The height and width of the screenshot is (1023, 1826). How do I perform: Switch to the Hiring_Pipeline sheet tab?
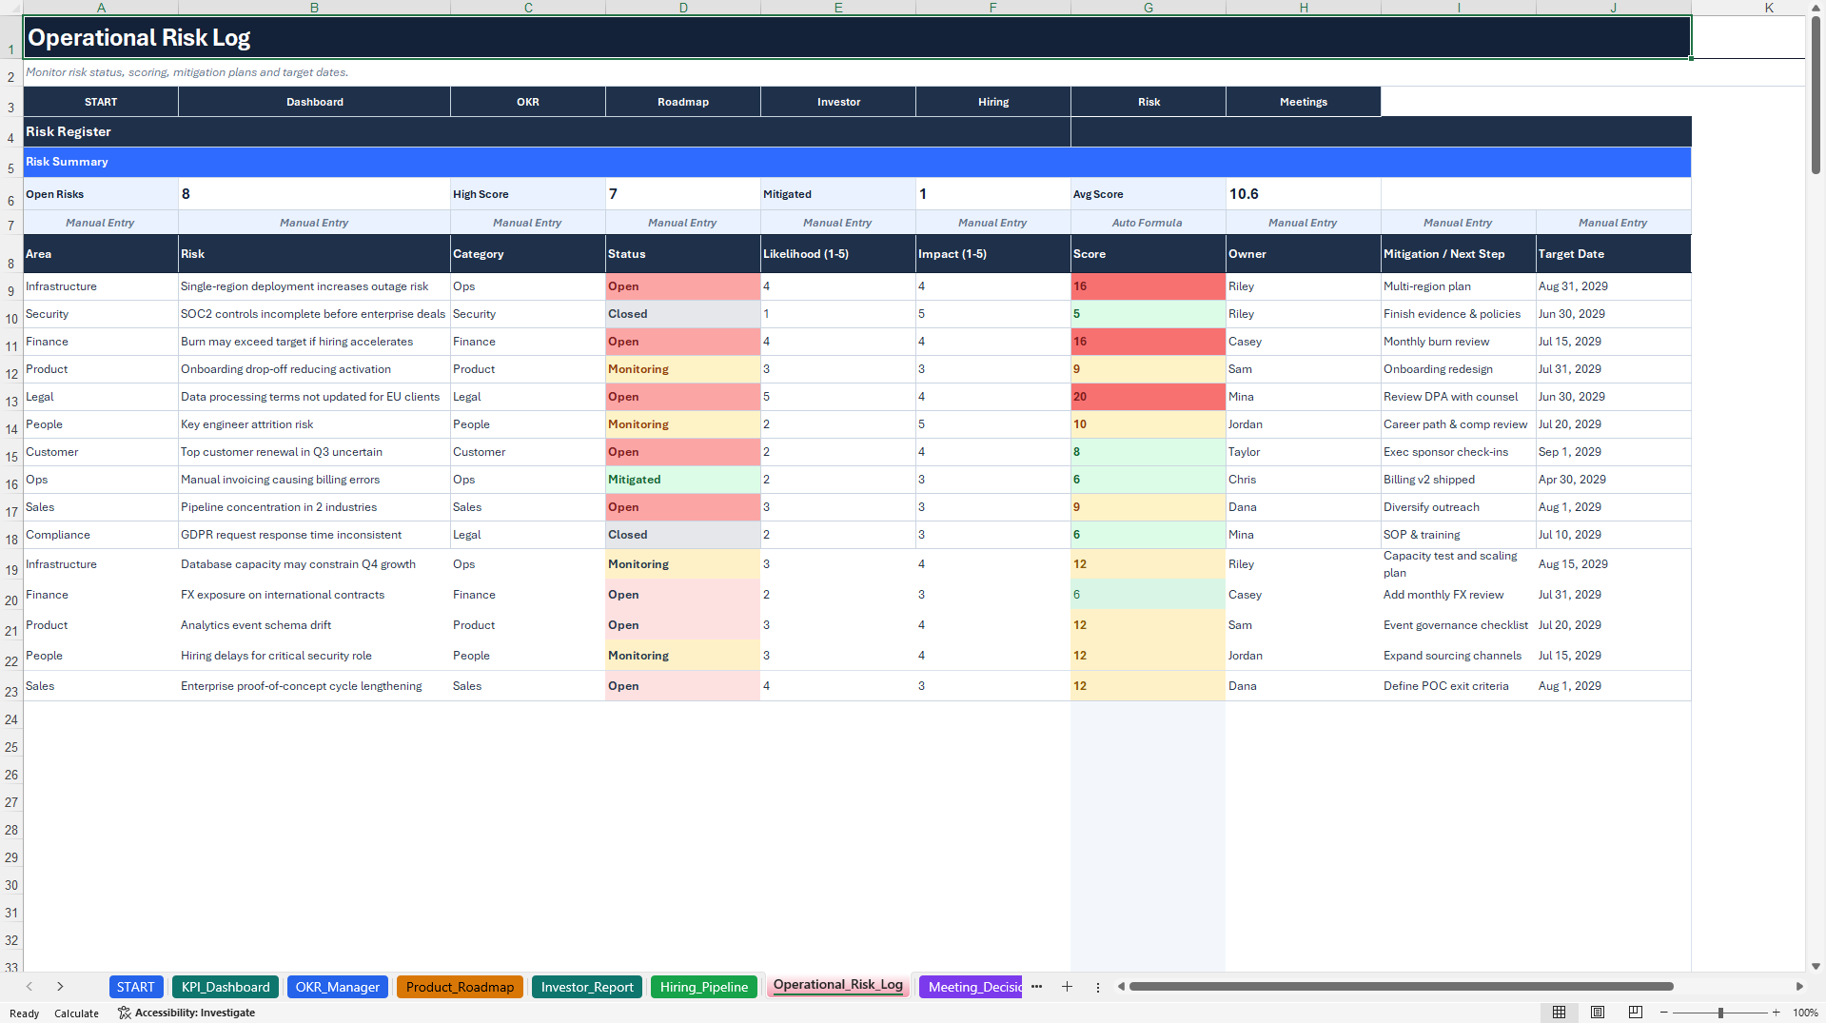704,987
